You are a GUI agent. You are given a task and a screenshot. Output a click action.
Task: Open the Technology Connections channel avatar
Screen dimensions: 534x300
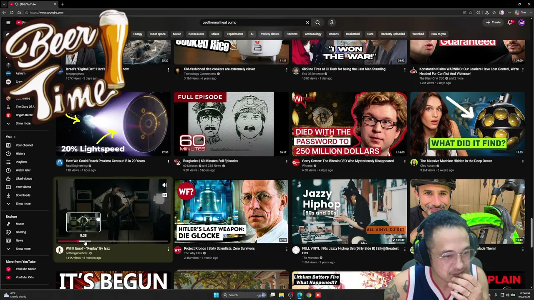pyautogui.click(x=178, y=71)
